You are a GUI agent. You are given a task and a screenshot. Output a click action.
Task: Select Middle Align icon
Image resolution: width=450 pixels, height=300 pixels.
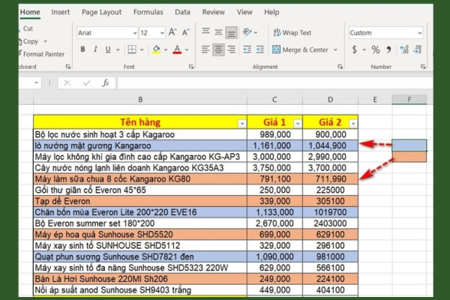pos(218,31)
